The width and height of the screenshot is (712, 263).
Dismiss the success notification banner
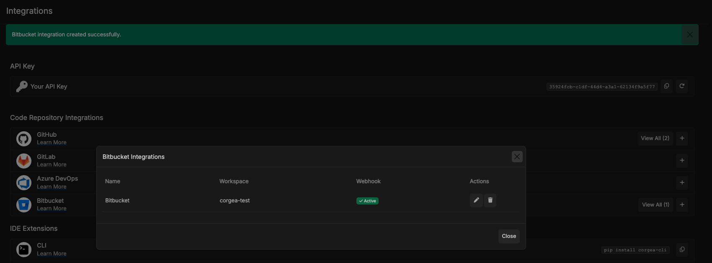click(x=690, y=35)
